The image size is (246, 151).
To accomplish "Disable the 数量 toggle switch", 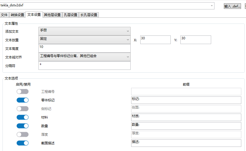I will pos(22,126).
